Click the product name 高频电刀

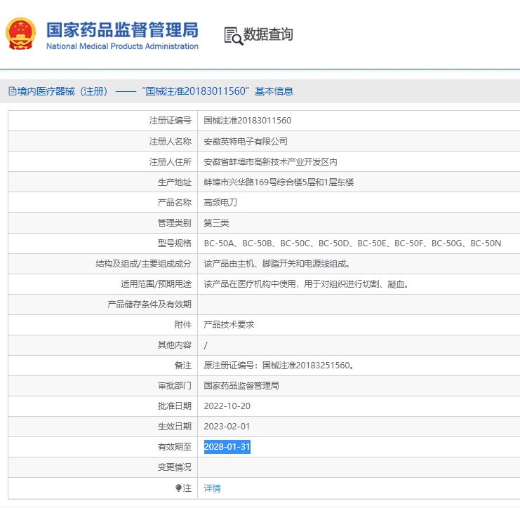(x=220, y=203)
